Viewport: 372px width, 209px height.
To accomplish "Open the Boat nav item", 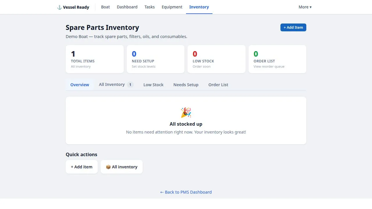I will (x=105, y=7).
